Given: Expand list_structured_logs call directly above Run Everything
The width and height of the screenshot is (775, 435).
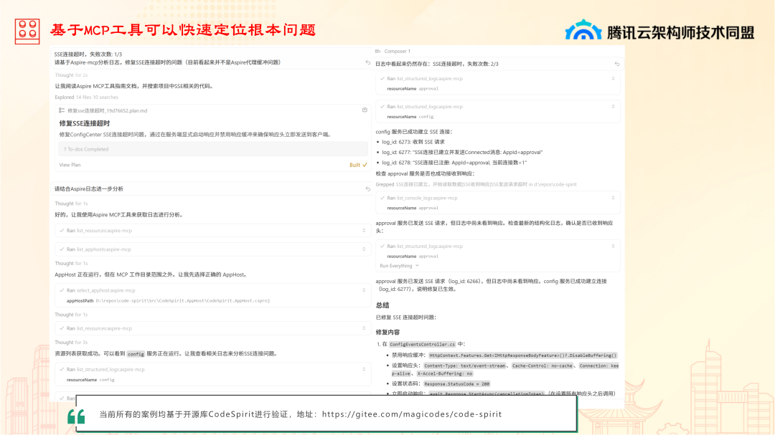Looking at the screenshot, I should pyautogui.click(x=614, y=246).
